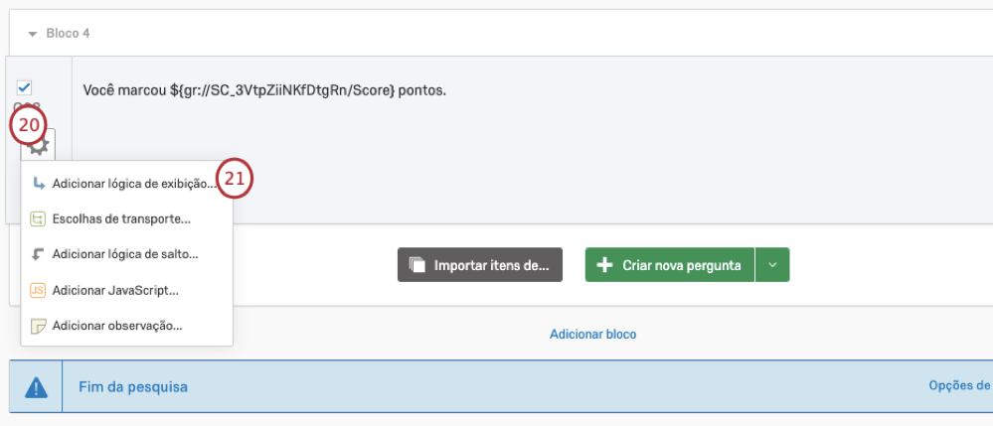This screenshot has width=993, height=426.
Task: Click the question text Você marcou pontos
Action: (x=265, y=91)
